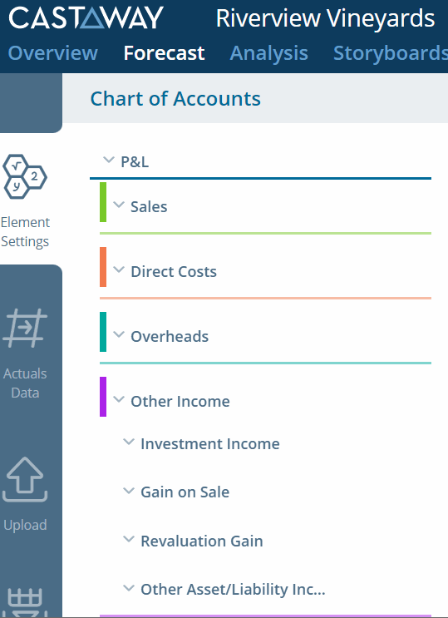Select the Forecast tab
The image size is (448, 618).
(x=164, y=52)
